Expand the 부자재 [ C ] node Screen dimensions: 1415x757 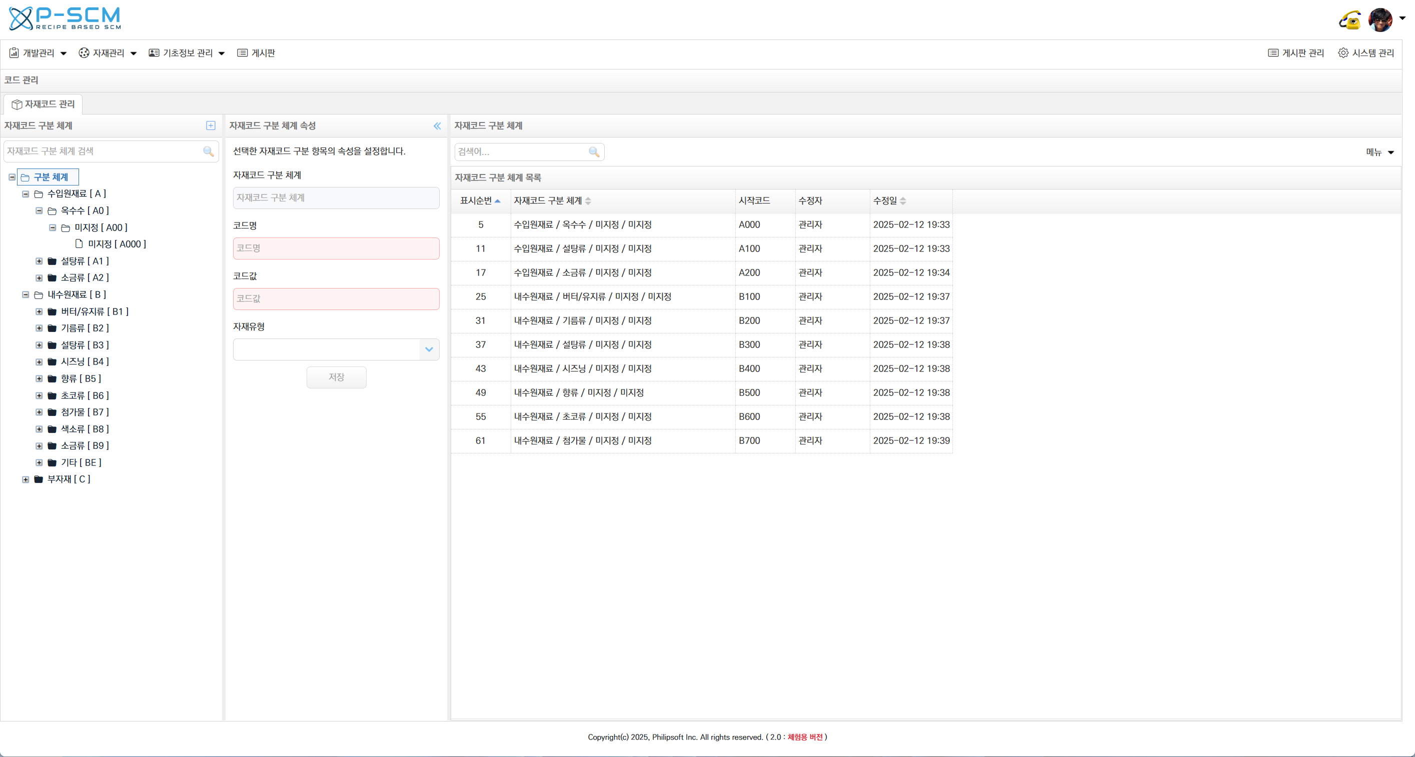(x=26, y=480)
